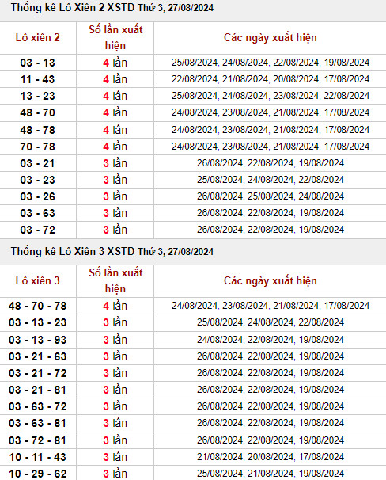Click dates for the 03 - 23 pair
Screen dimensions: 386x480
pos(271,180)
